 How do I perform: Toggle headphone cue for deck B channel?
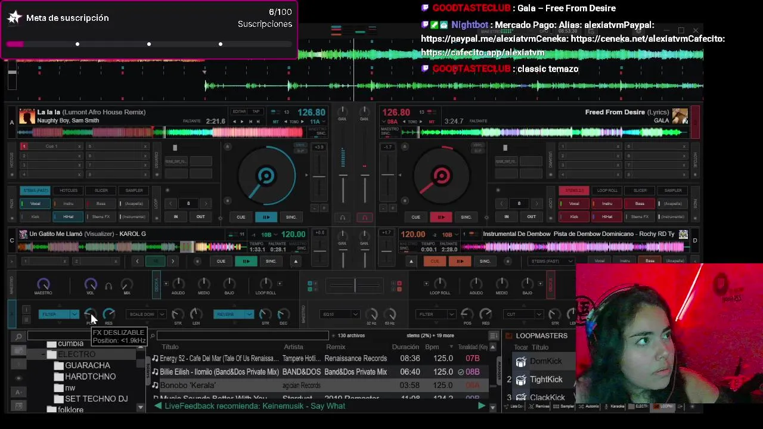tap(365, 217)
